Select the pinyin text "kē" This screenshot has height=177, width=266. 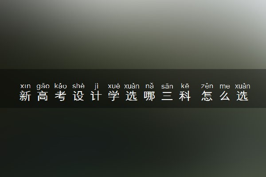pyautogui.click(x=185, y=86)
